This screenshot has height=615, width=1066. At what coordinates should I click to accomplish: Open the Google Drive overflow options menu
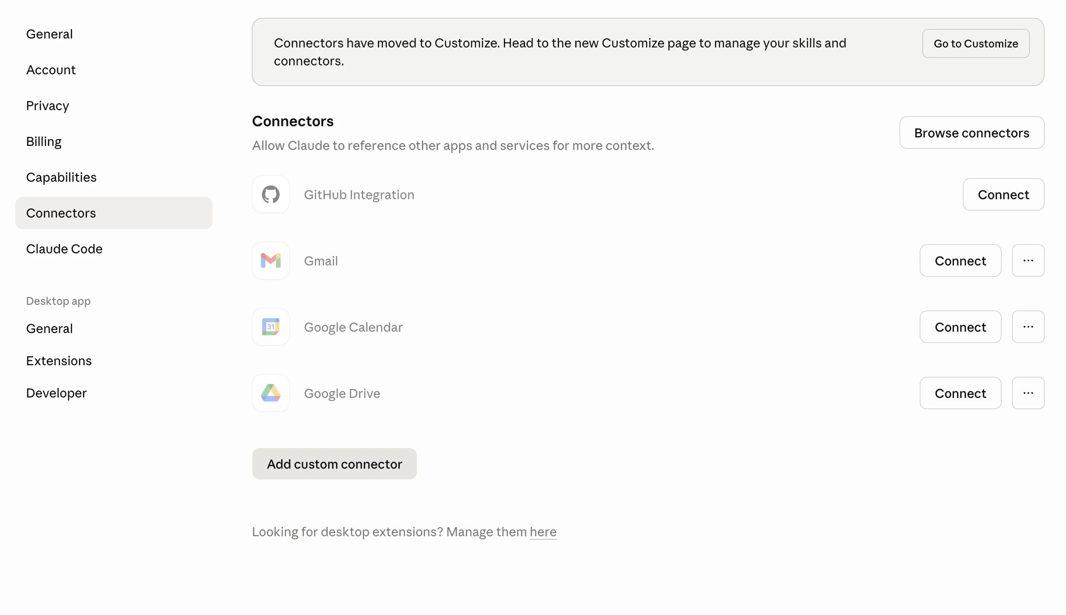(x=1028, y=393)
